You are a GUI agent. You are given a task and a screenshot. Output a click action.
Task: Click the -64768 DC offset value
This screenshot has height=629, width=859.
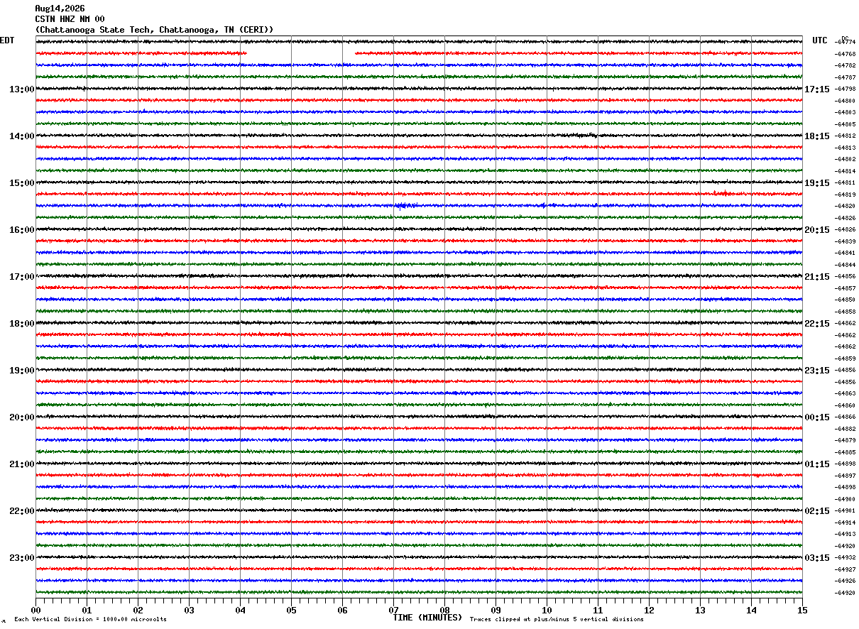[x=846, y=54]
